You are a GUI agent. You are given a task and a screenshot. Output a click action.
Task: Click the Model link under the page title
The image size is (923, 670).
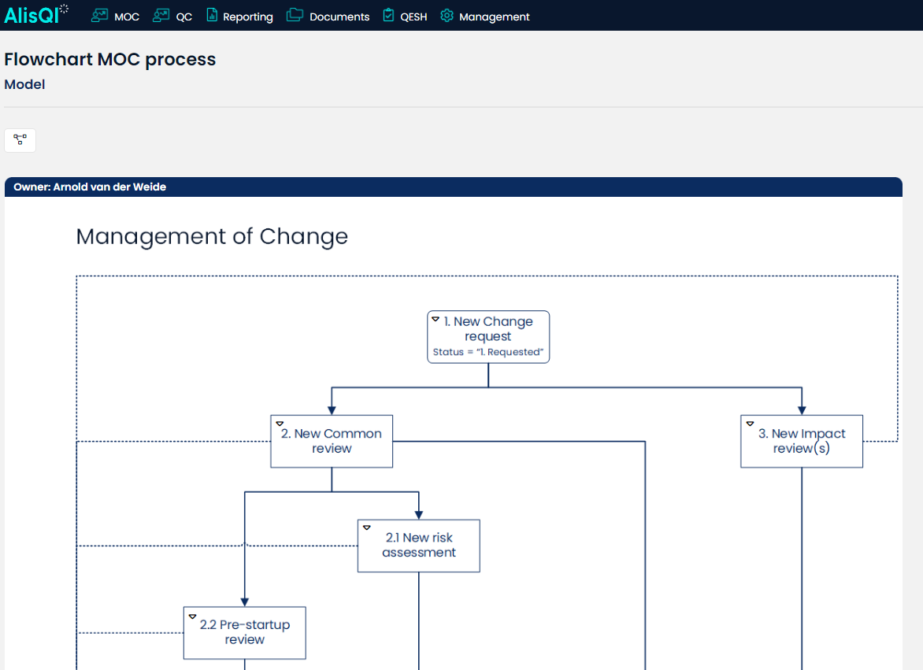point(24,84)
